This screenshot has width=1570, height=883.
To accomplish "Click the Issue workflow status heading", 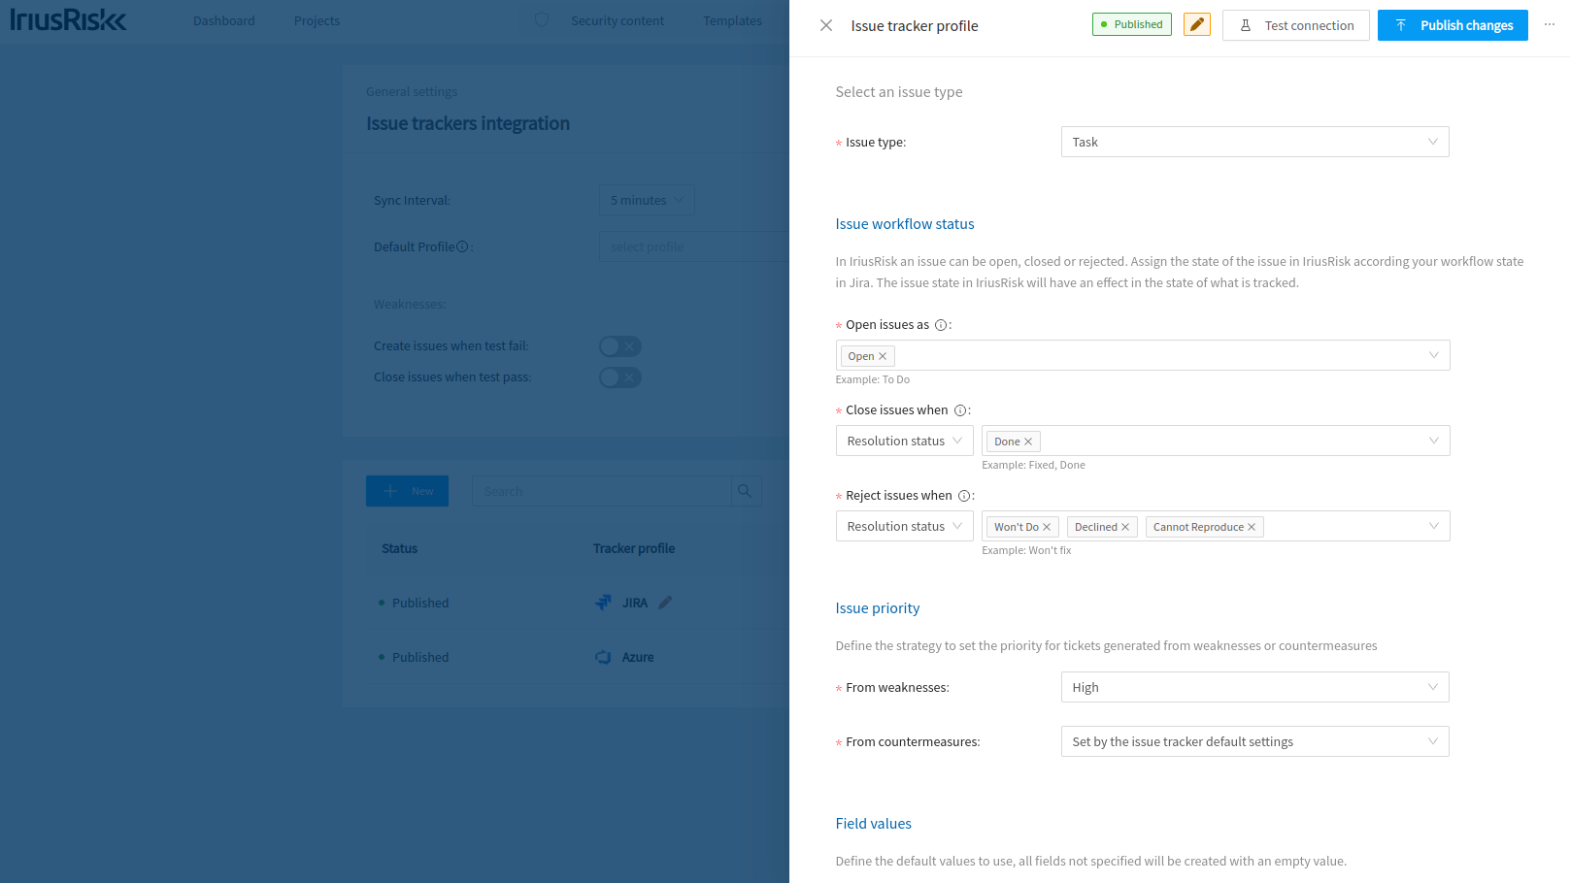I will tap(905, 224).
